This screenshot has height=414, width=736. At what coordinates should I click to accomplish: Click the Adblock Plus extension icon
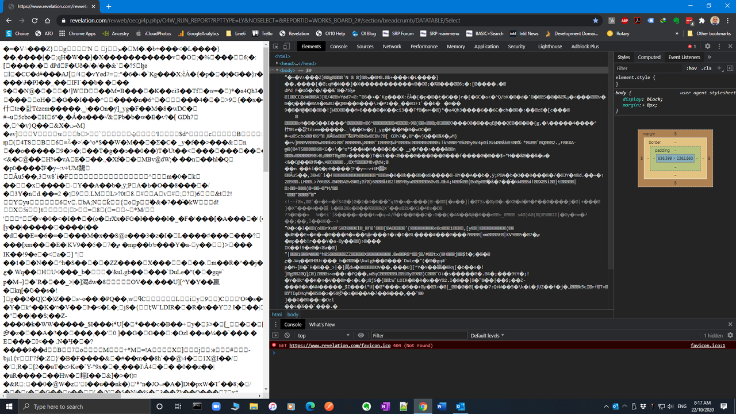(625, 21)
